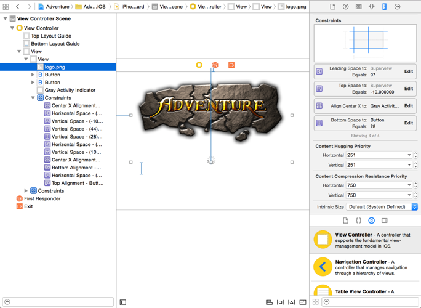Open the Intrinsic Size popup
The width and height of the screenshot is (421, 308).
[382, 207]
